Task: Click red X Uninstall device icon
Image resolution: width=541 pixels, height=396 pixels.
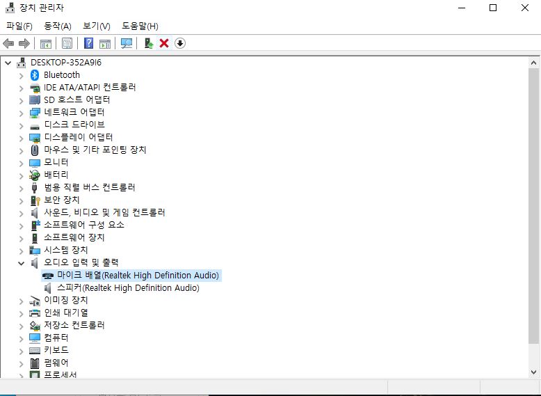Action: click(164, 44)
